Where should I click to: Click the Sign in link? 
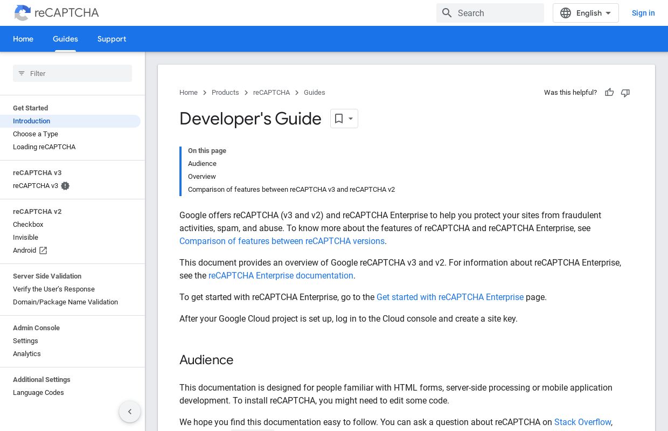point(643,13)
